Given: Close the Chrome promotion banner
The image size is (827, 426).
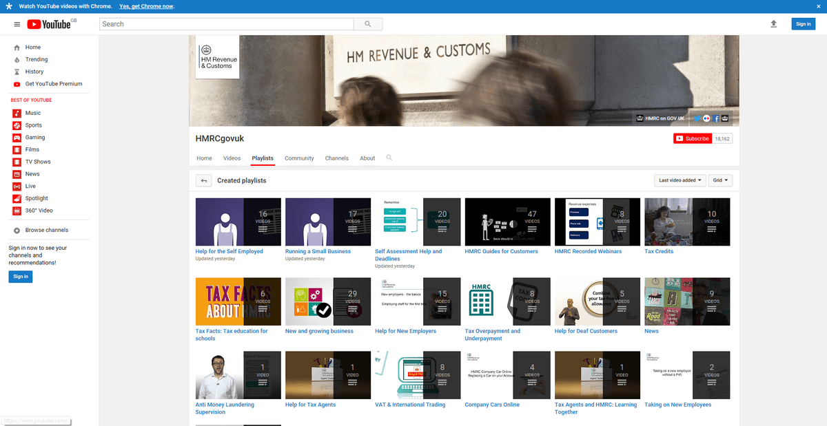Looking at the screenshot, I should pyautogui.click(x=817, y=6).
